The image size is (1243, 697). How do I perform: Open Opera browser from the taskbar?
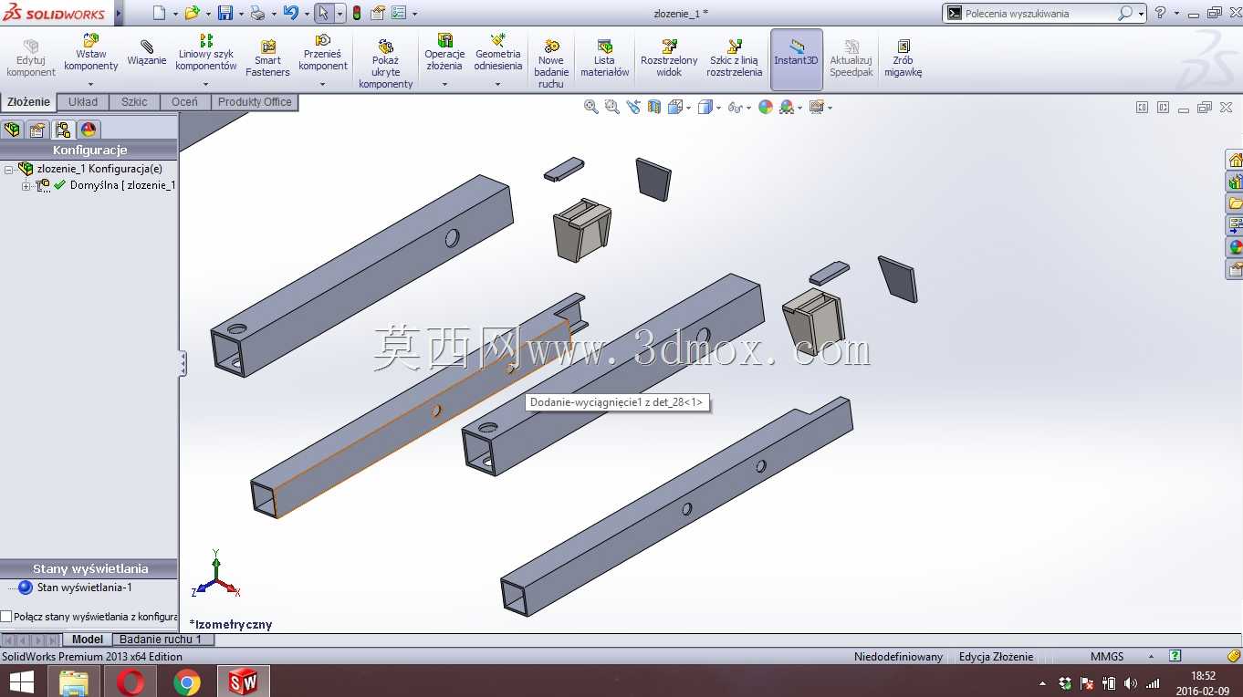131,681
